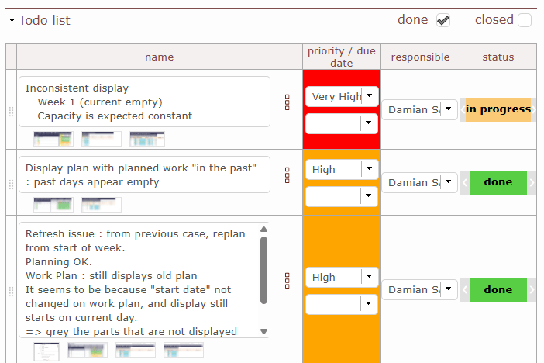The image size is (544, 363).
Task: Click the right arrow beside the in progress status
Action: point(533,109)
